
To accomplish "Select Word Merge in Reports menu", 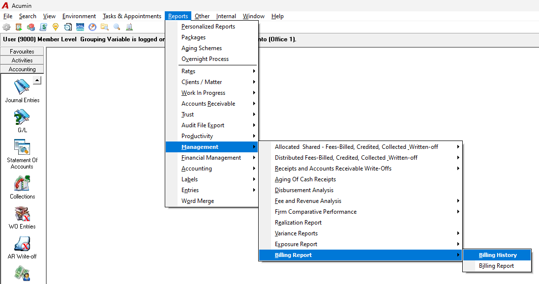I will (x=211, y=201).
